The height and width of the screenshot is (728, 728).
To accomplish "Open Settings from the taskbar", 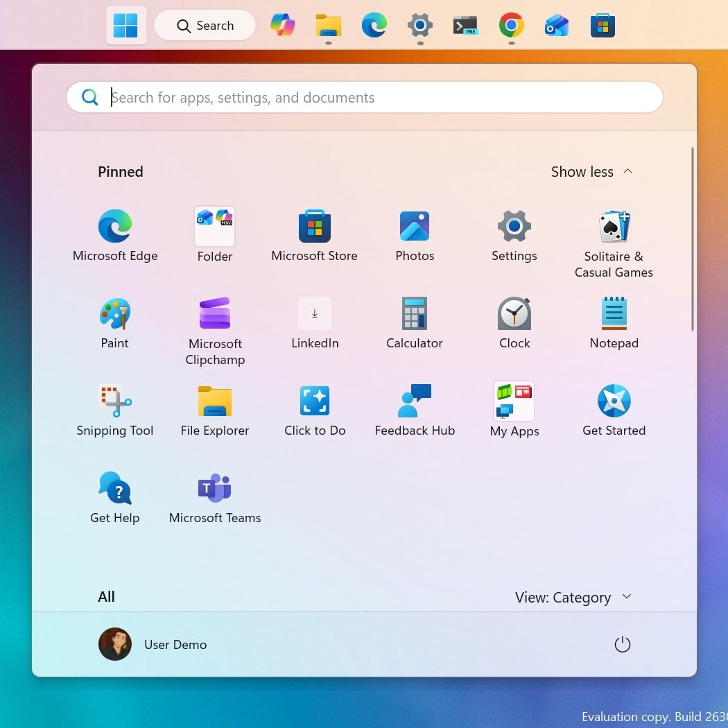I will coord(419,25).
